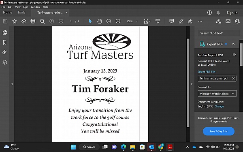Click the Save file icon

(5, 21)
